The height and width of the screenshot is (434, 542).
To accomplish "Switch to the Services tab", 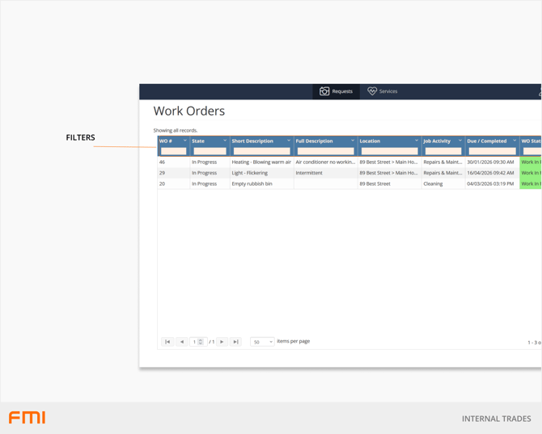I will 383,91.
